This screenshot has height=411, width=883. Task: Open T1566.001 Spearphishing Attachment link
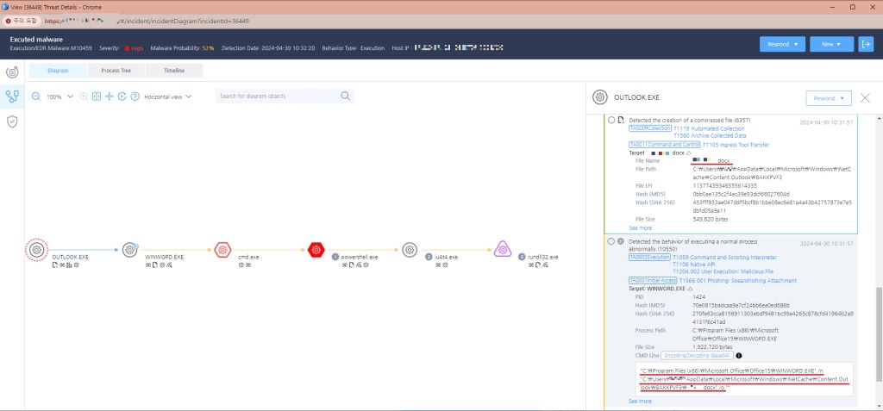(738, 280)
